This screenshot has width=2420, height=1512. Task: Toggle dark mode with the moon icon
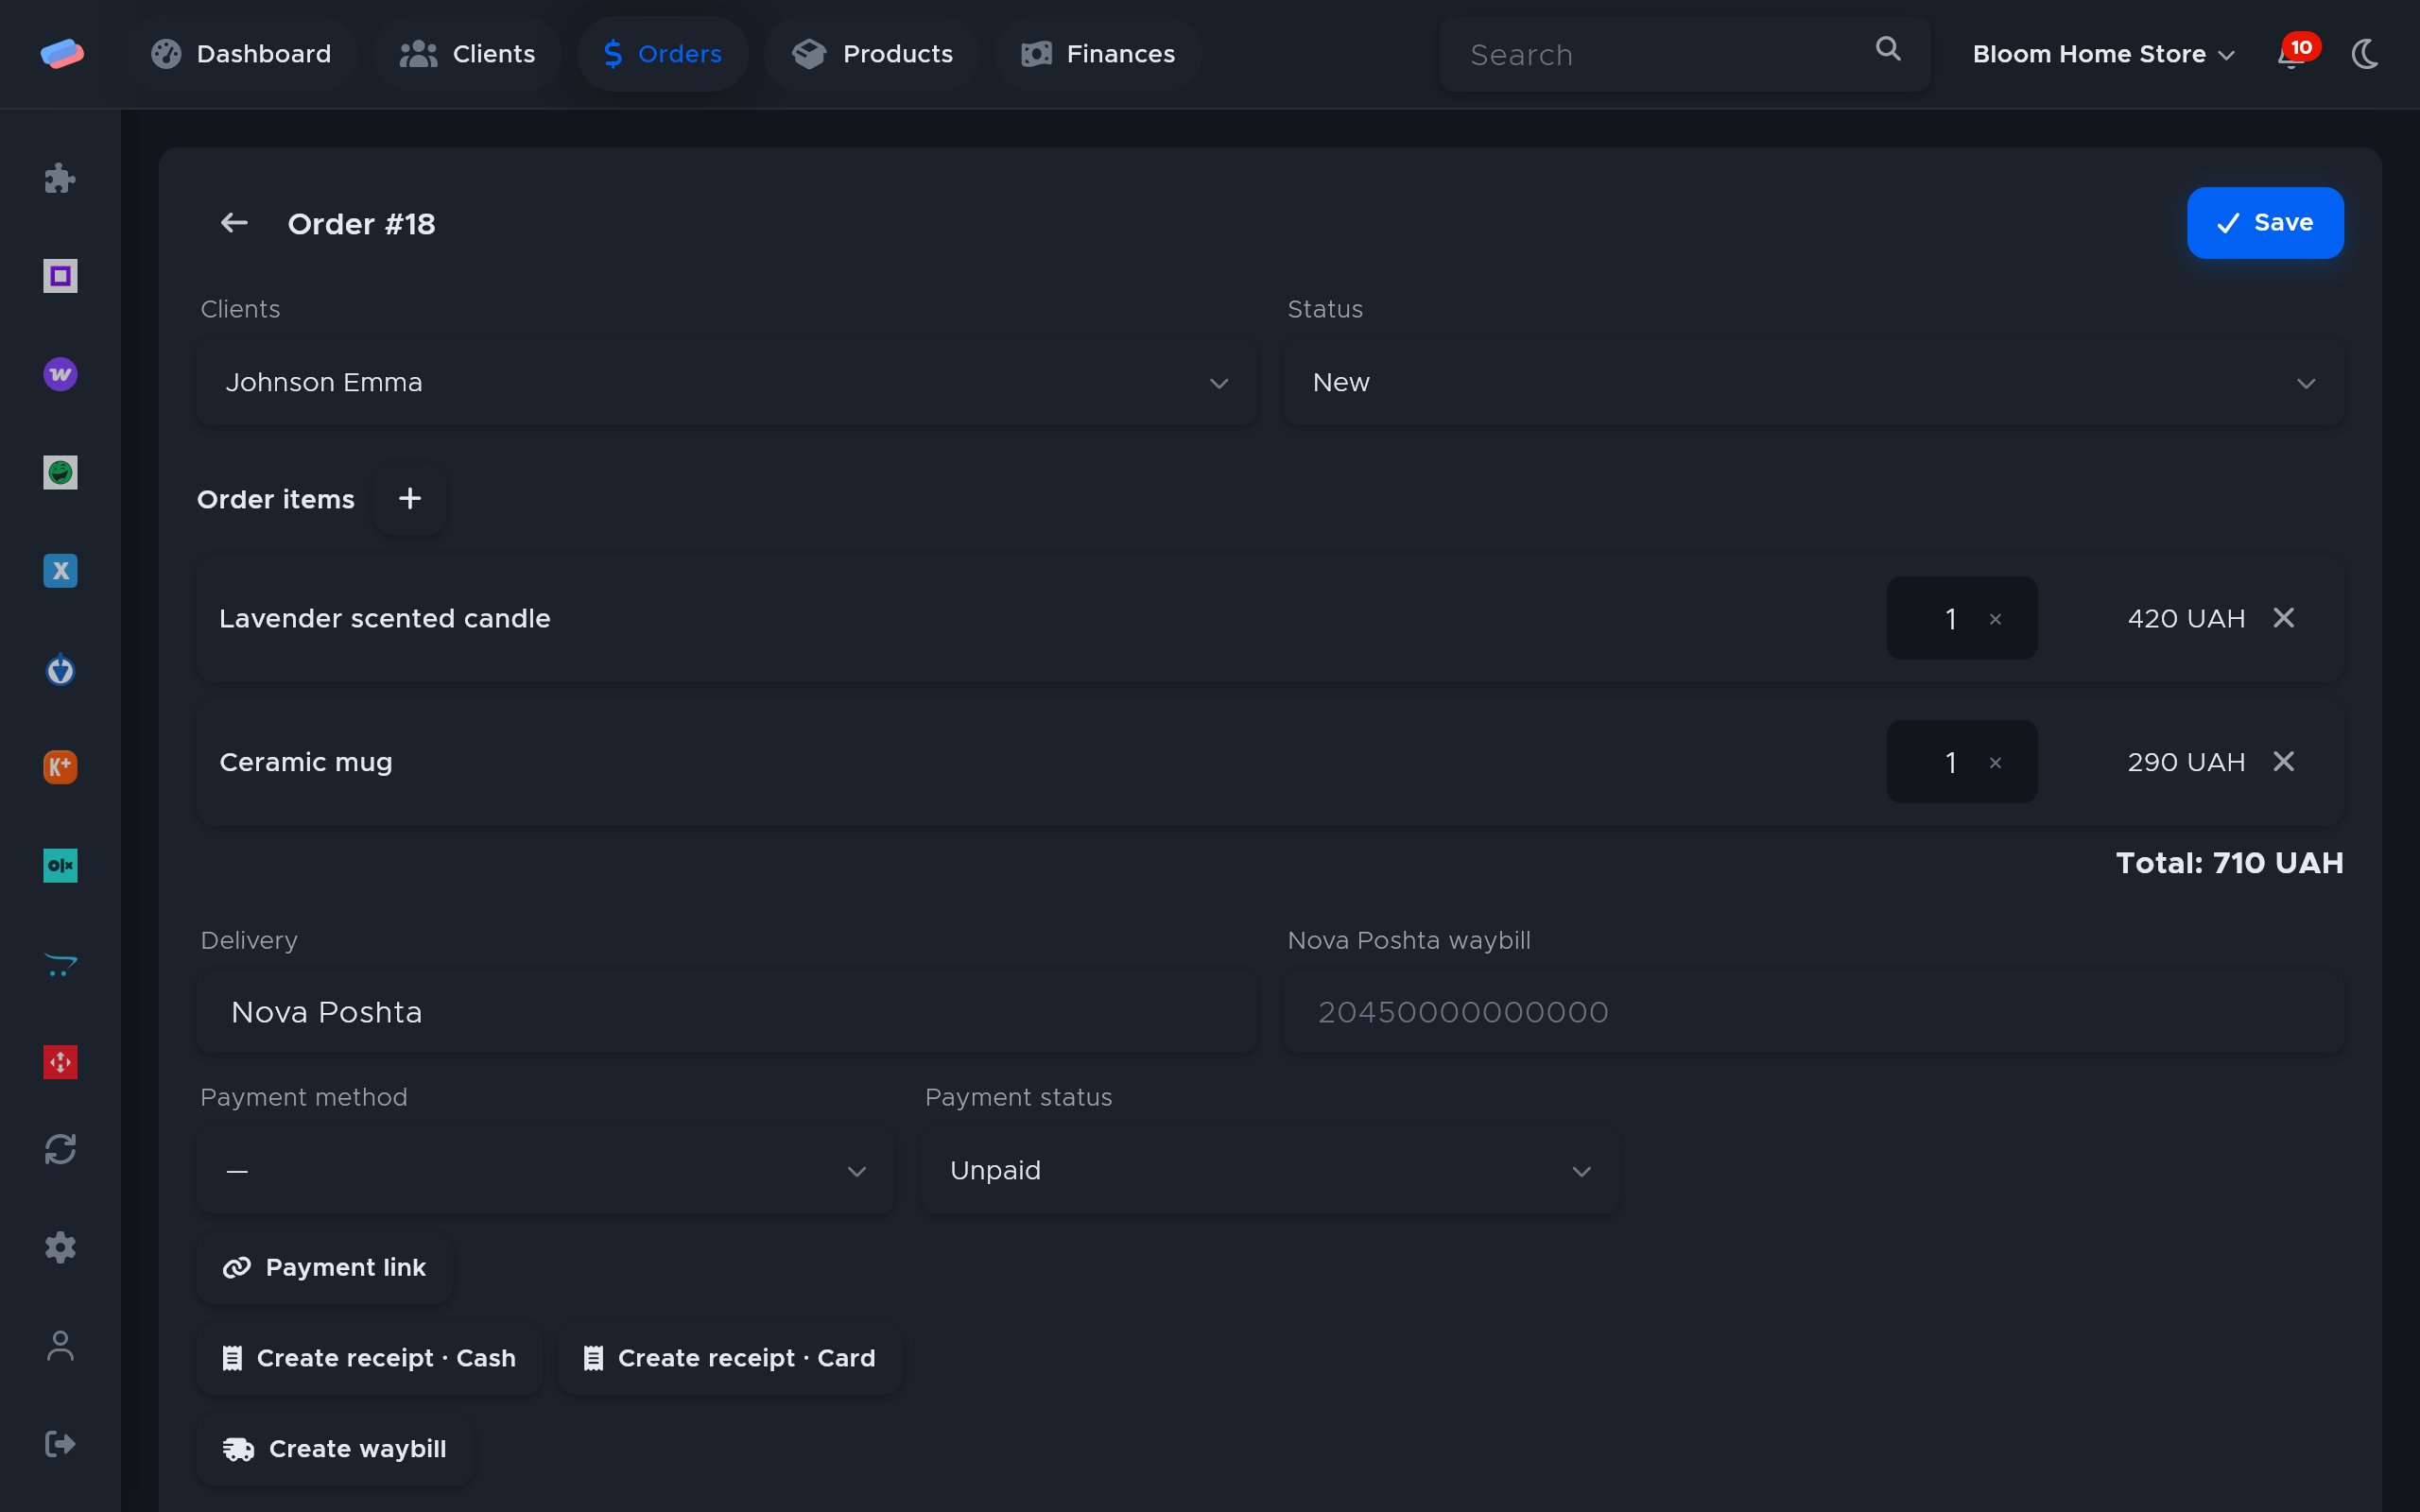click(x=2365, y=54)
